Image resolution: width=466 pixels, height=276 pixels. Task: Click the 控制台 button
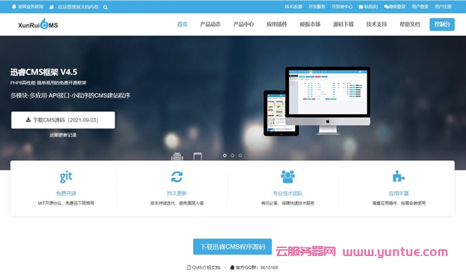pos(441,25)
